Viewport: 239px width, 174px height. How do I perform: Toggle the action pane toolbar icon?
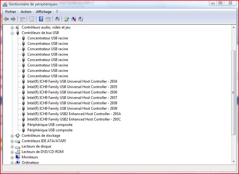pos(48,19)
